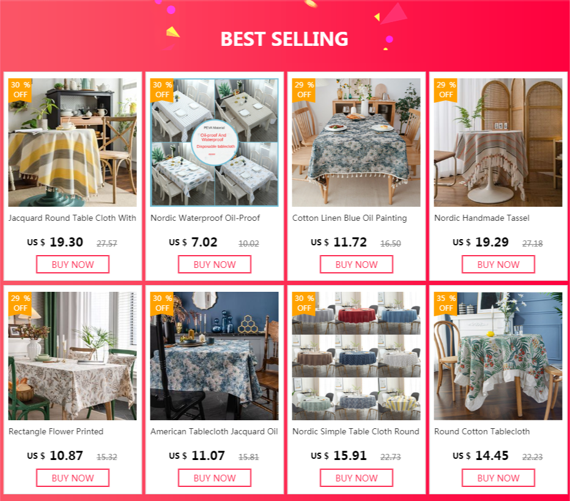Open the Jacquard Round Table Cloth With title link
The height and width of the screenshot is (501, 570).
pos(72,218)
